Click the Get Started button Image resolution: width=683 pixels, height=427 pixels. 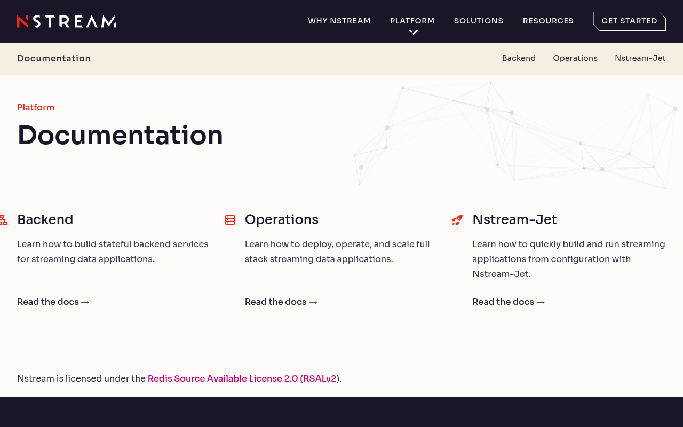(x=630, y=21)
